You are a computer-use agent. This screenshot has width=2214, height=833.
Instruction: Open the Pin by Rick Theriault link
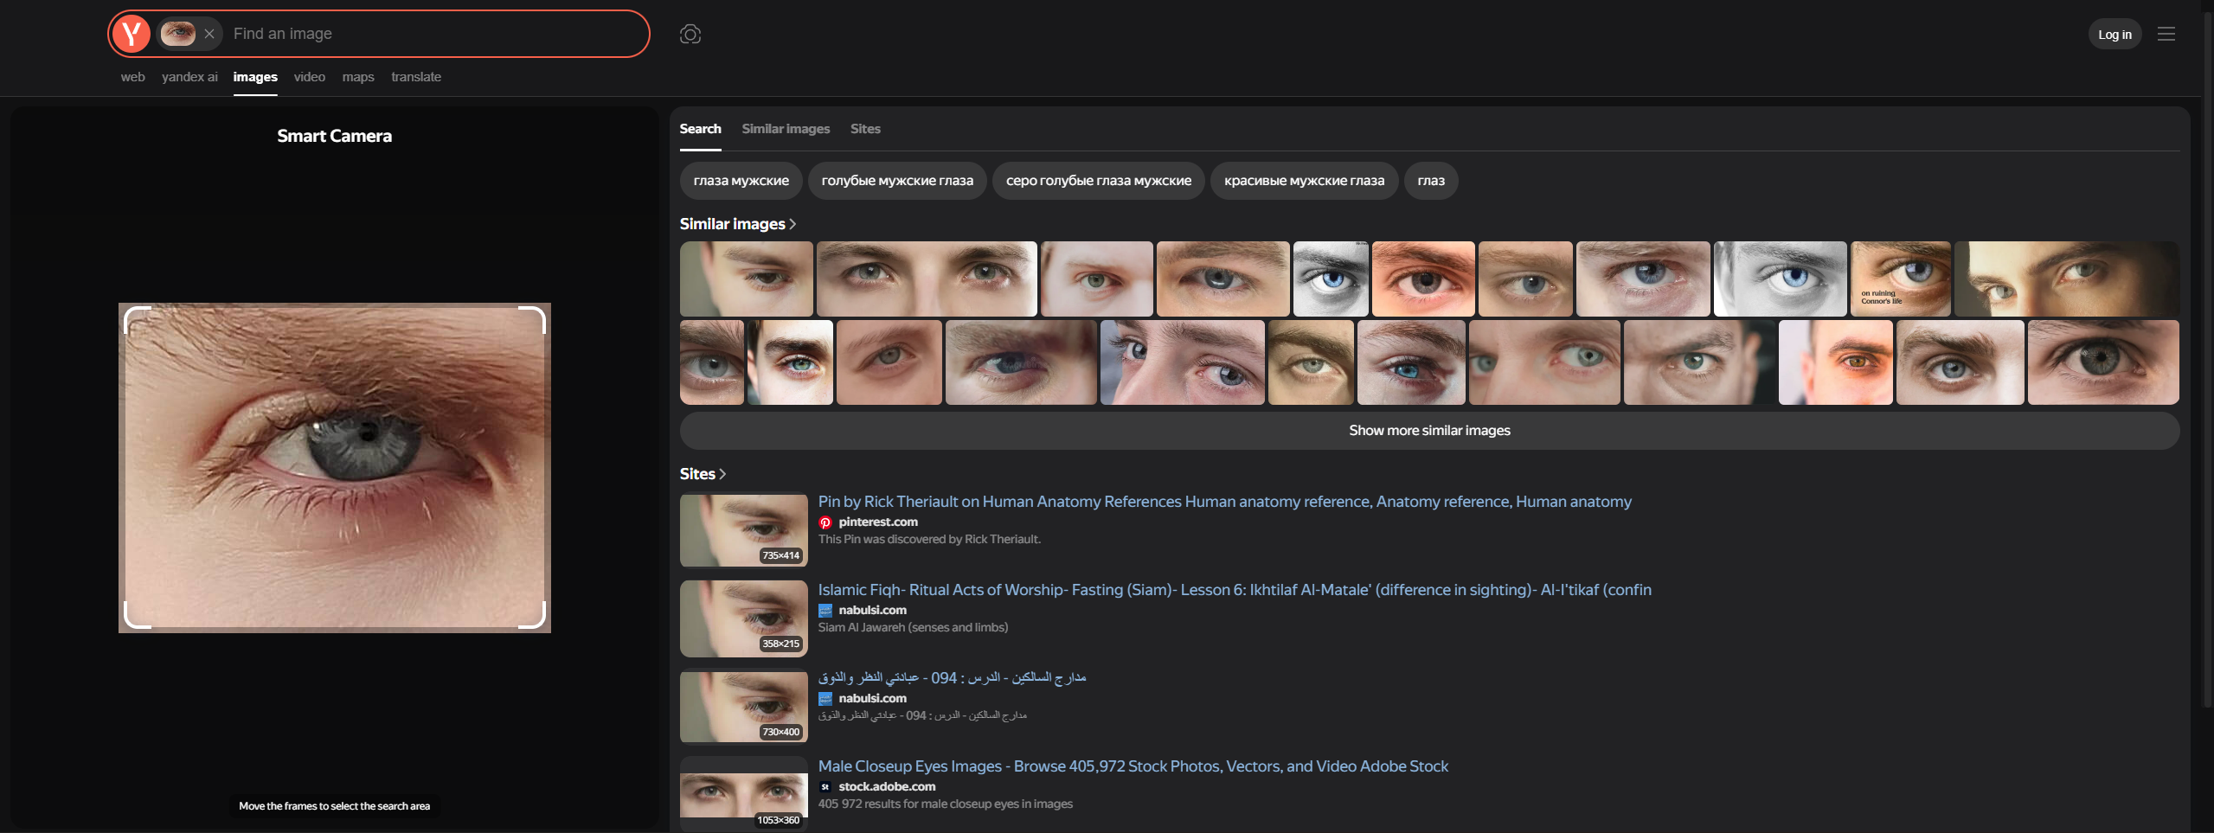coord(1224,502)
